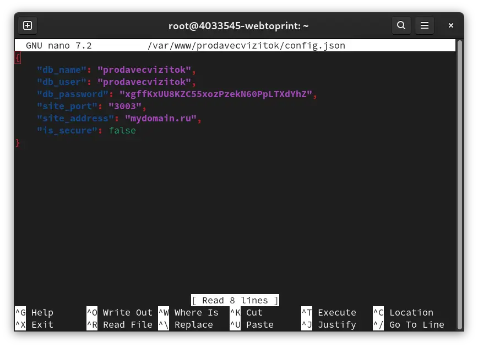The height and width of the screenshot is (347, 478).
Task: Click the ^K Cut shortcut
Action: pyautogui.click(x=246, y=312)
